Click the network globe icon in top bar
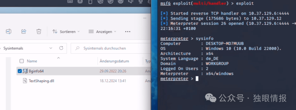This screenshot has width=296, height=110. point(120,2)
